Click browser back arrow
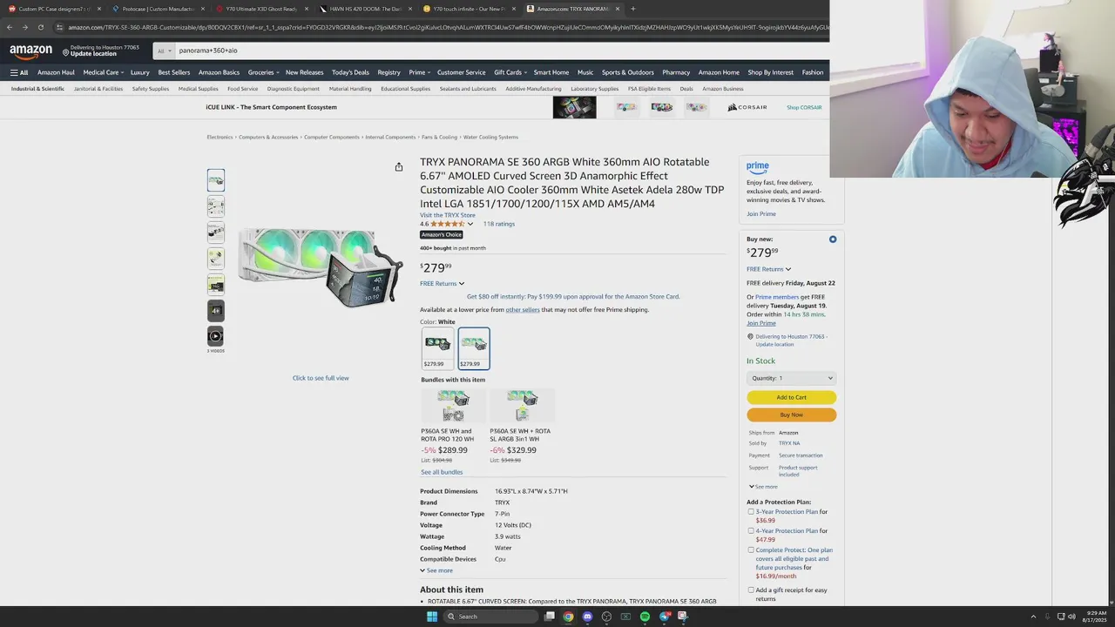Screen dimensions: 1115x627 pos(9,27)
